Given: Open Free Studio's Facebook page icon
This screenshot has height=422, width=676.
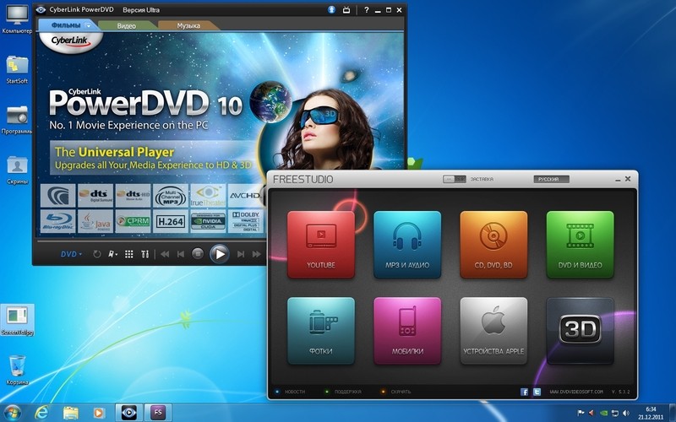Looking at the screenshot, I should point(524,392).
